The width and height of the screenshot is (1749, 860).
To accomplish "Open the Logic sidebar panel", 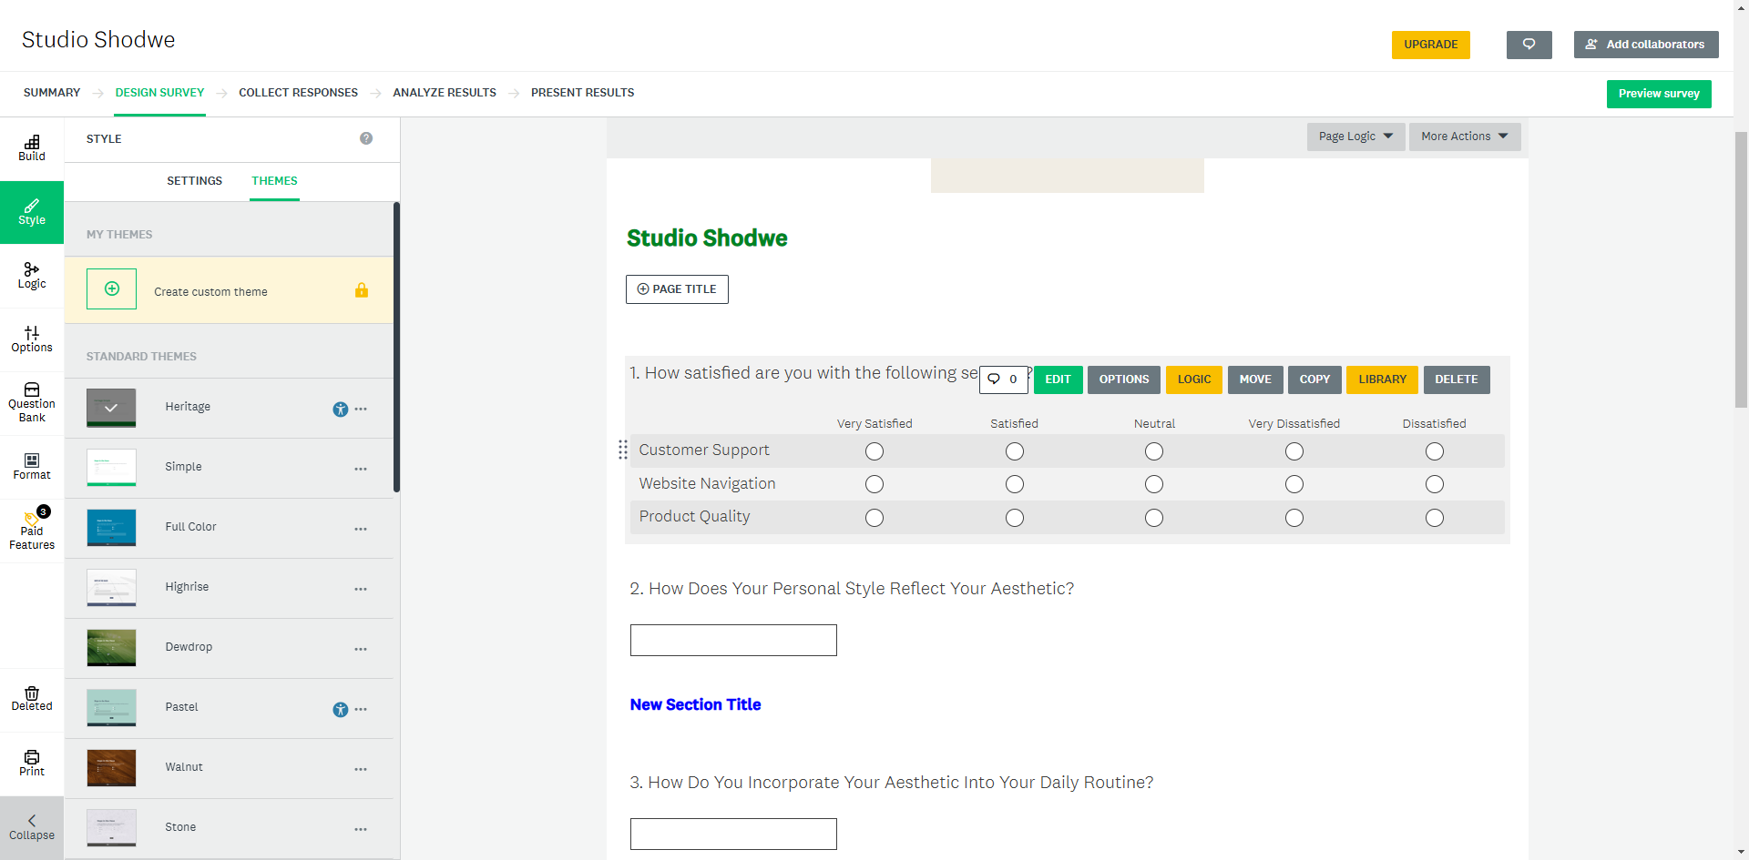I will coord(32,275).
